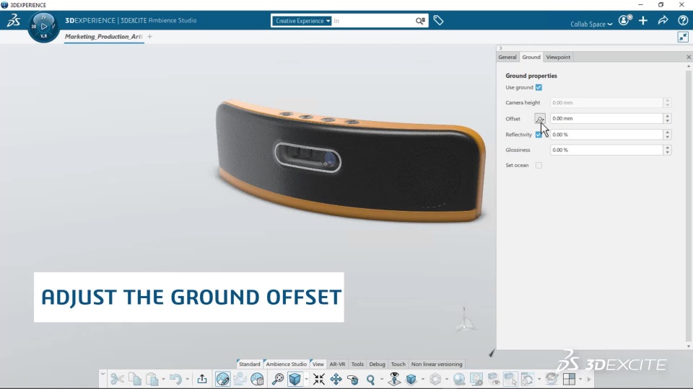693x389 pixels.
Task: Select the ambience edit globe icon
Action: coord(223,379)
